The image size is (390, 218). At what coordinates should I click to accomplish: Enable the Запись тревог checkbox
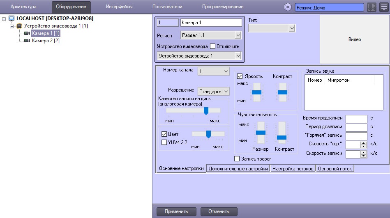(x=237, y=159)
